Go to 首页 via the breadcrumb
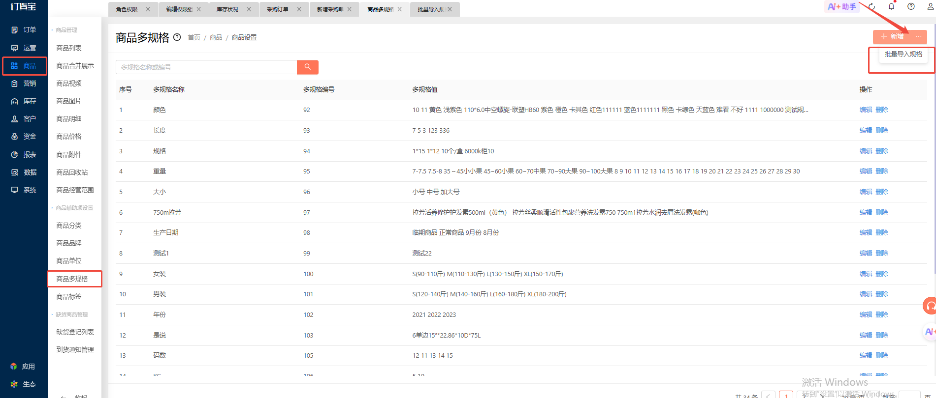 point(194,37)
